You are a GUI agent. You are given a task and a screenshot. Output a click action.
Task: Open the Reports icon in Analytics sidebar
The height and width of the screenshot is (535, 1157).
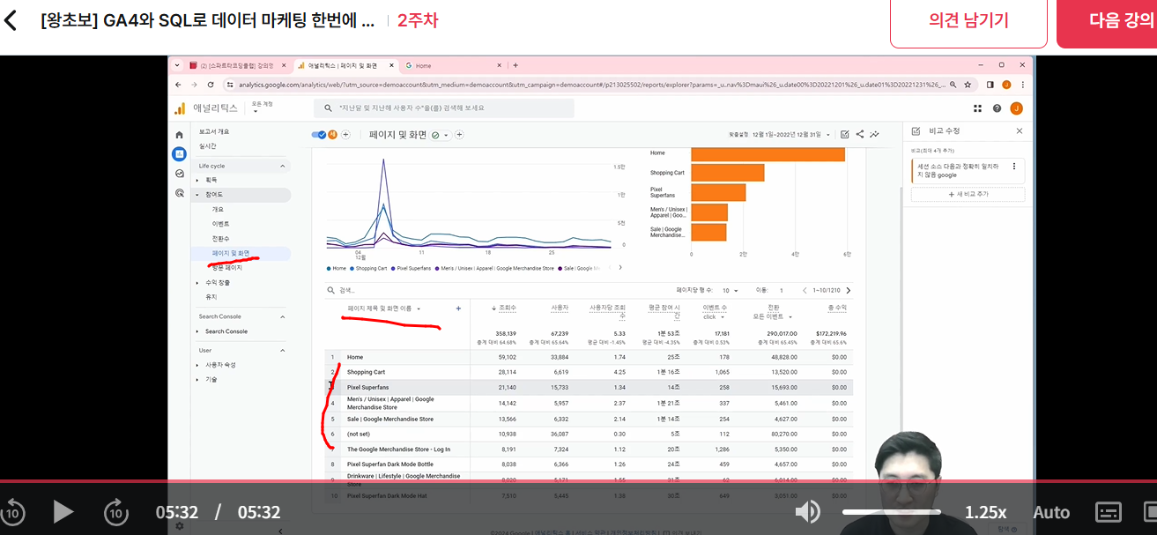click(180, 153)
